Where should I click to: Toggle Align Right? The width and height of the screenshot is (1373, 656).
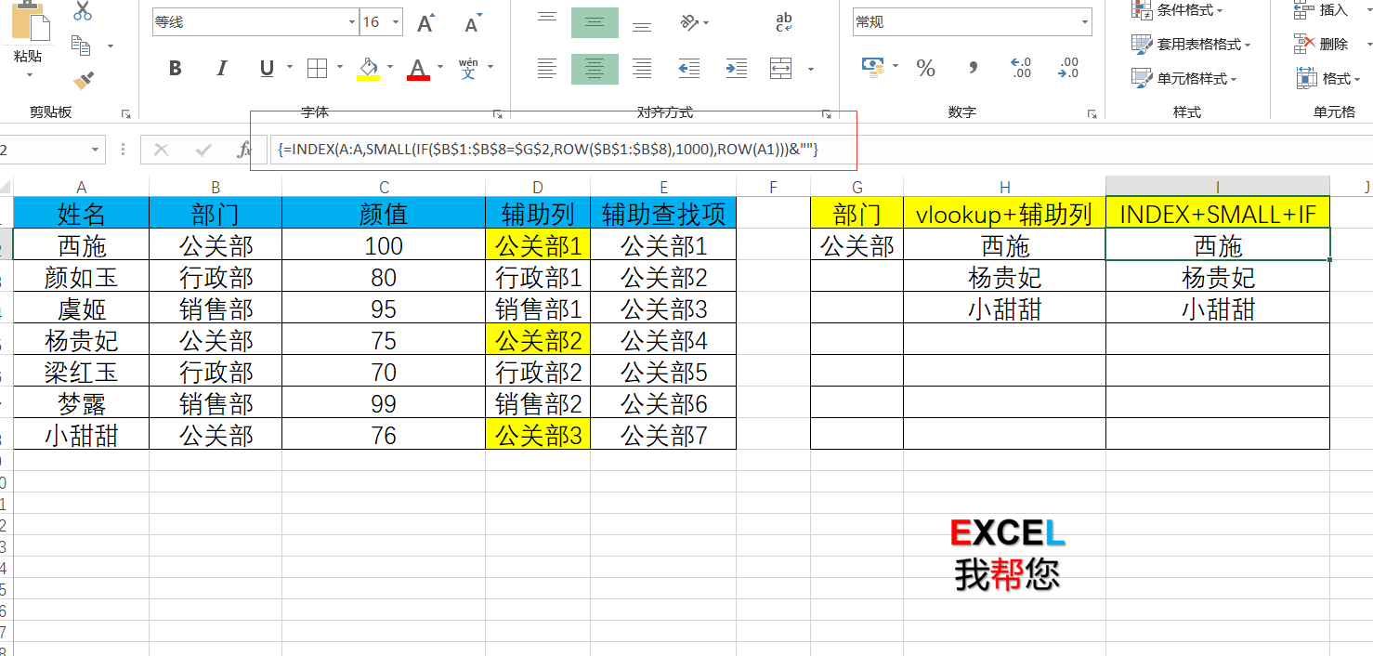(641, 68)
